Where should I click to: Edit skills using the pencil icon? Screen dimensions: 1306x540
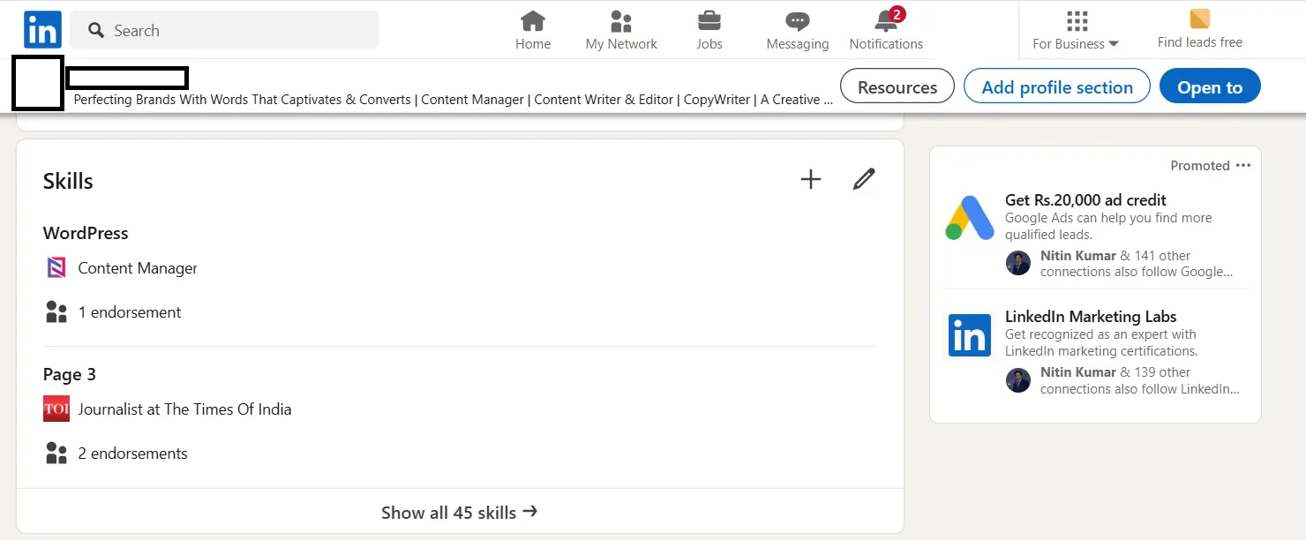coord(863,179)
